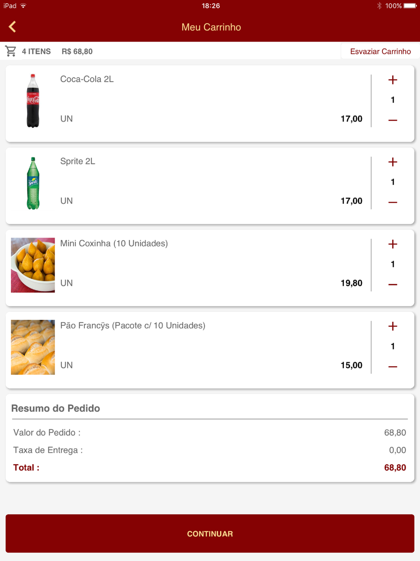Increase Coca-Cola 2L quantity with plus
This screenshot has height=561, width=420.
393,80
